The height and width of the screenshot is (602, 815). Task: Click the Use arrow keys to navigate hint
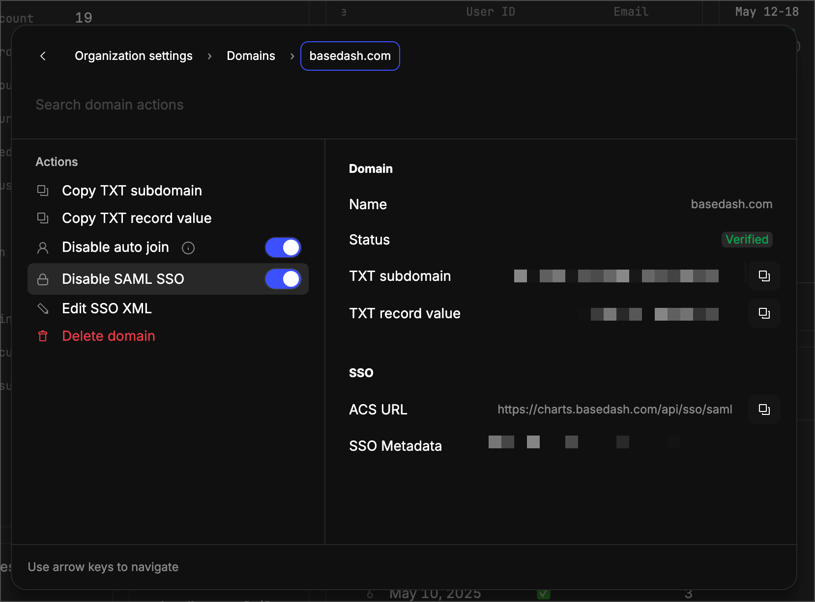(103, 567)
